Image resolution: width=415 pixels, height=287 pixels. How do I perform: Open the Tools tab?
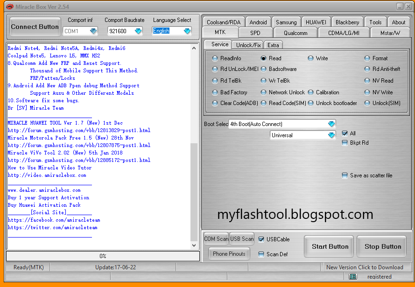[x=375, y=22]
